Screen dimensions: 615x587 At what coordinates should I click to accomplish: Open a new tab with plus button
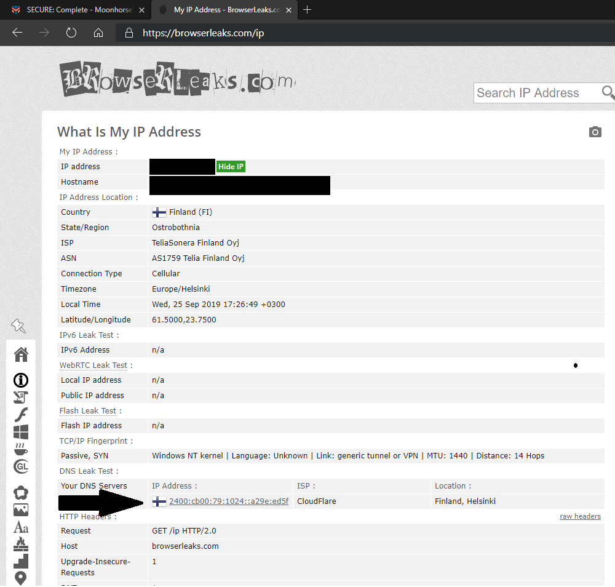pos(307,10)
